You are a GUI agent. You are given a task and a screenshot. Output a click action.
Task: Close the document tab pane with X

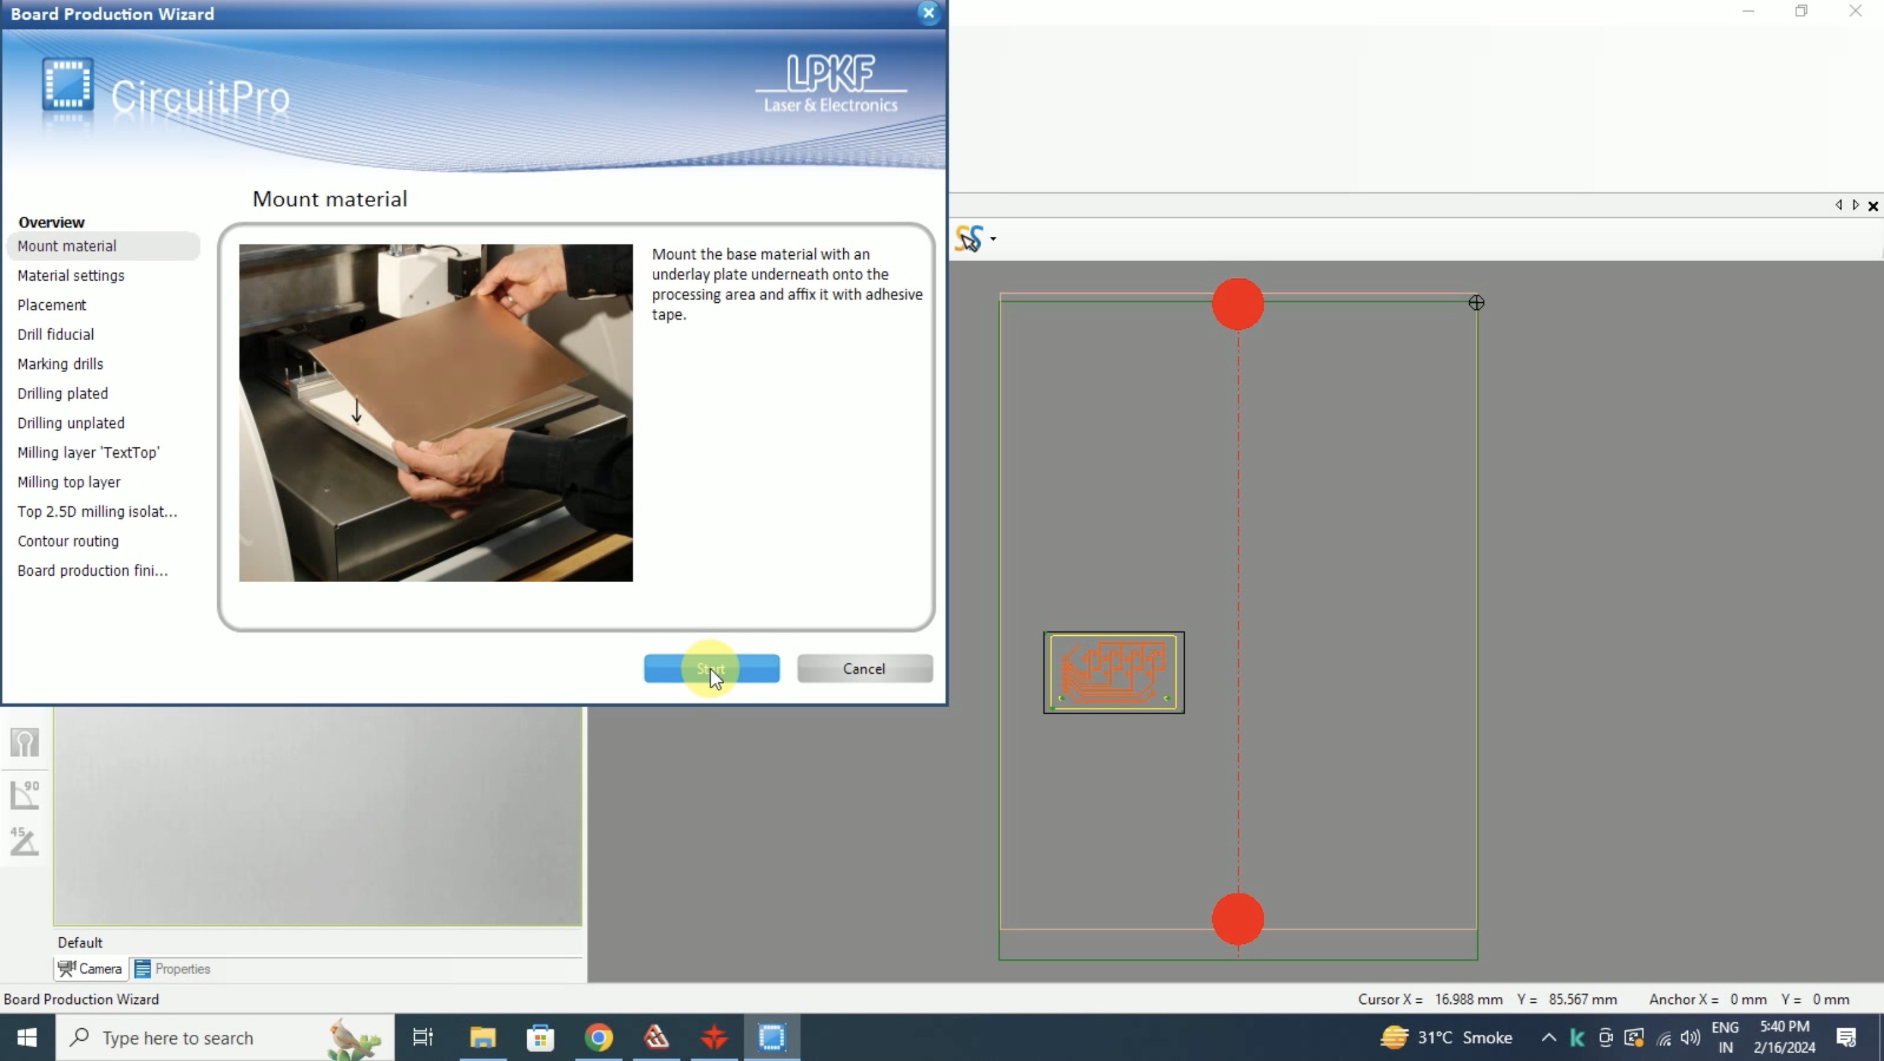[x=1873, y=206]
